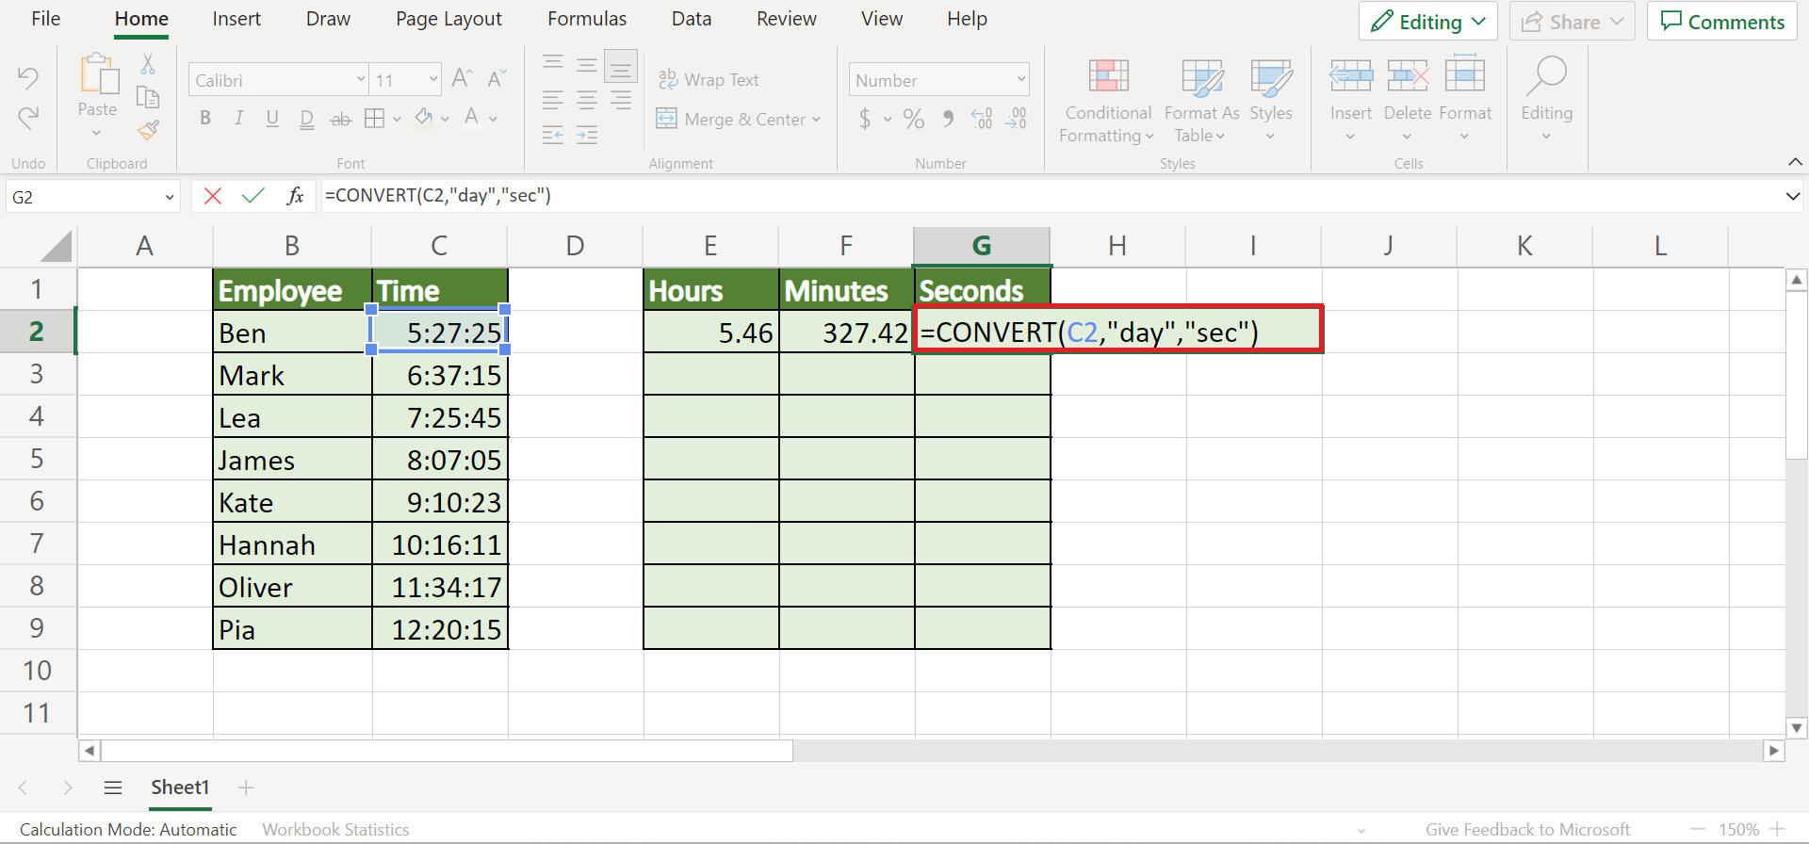
Task: Toggle Align Right icon
Action: coord(621,100)
